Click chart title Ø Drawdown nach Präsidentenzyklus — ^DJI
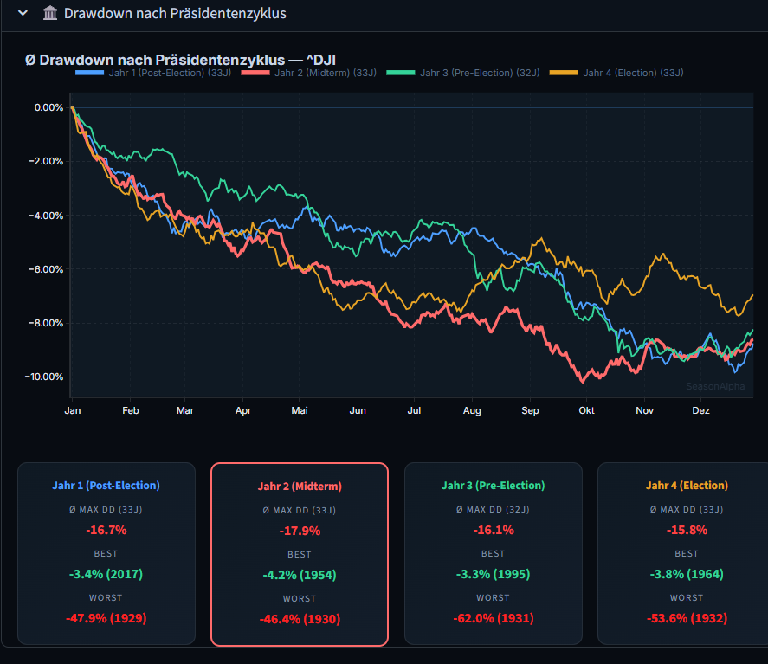Screen dimensions: 768x664 click(x=180, y=60)
